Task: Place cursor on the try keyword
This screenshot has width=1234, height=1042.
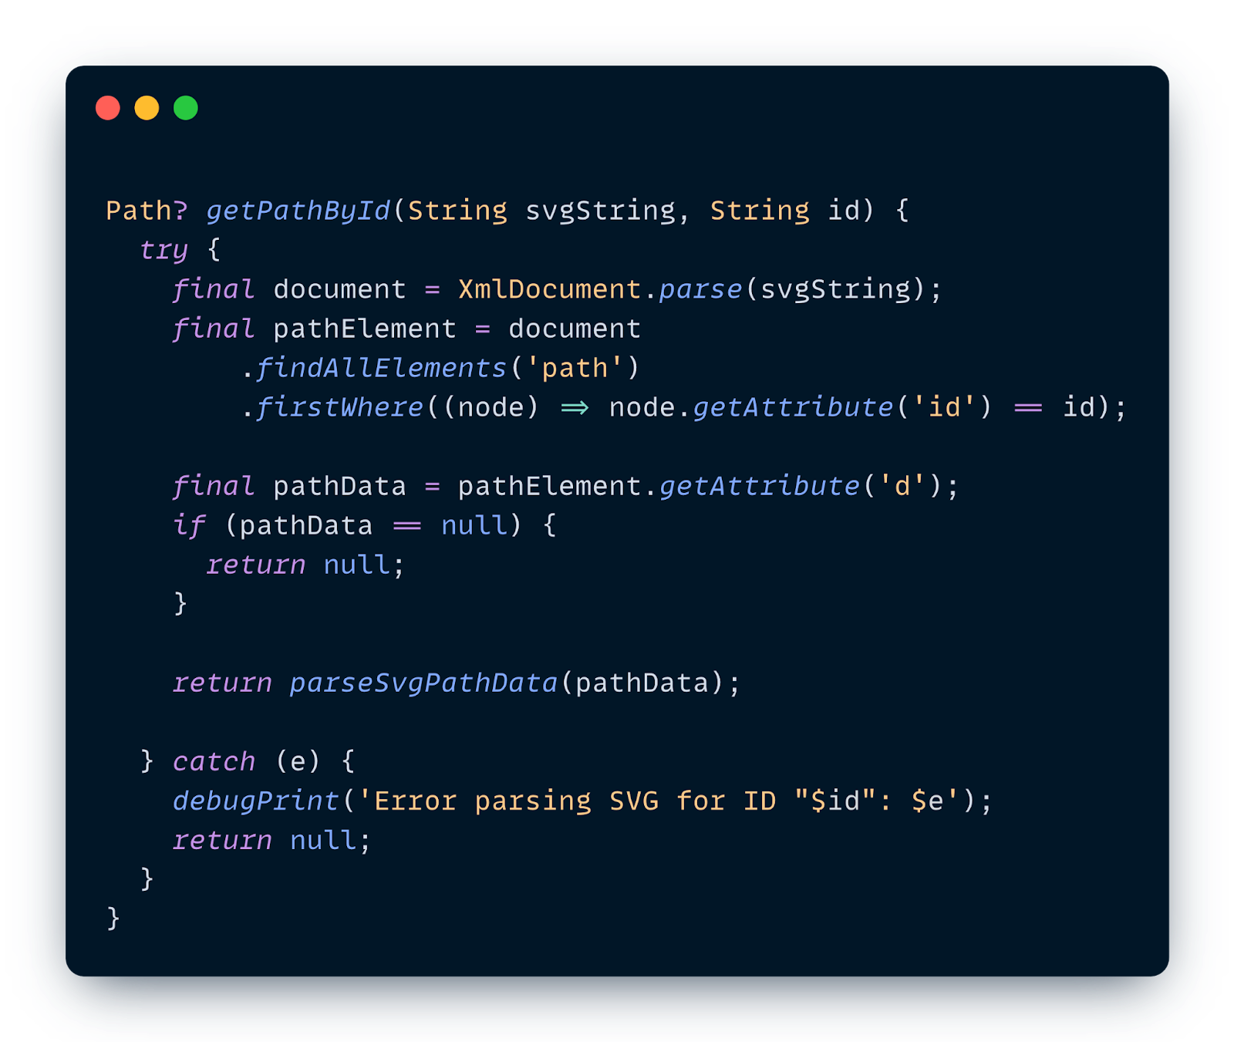Action: point(164,250)
